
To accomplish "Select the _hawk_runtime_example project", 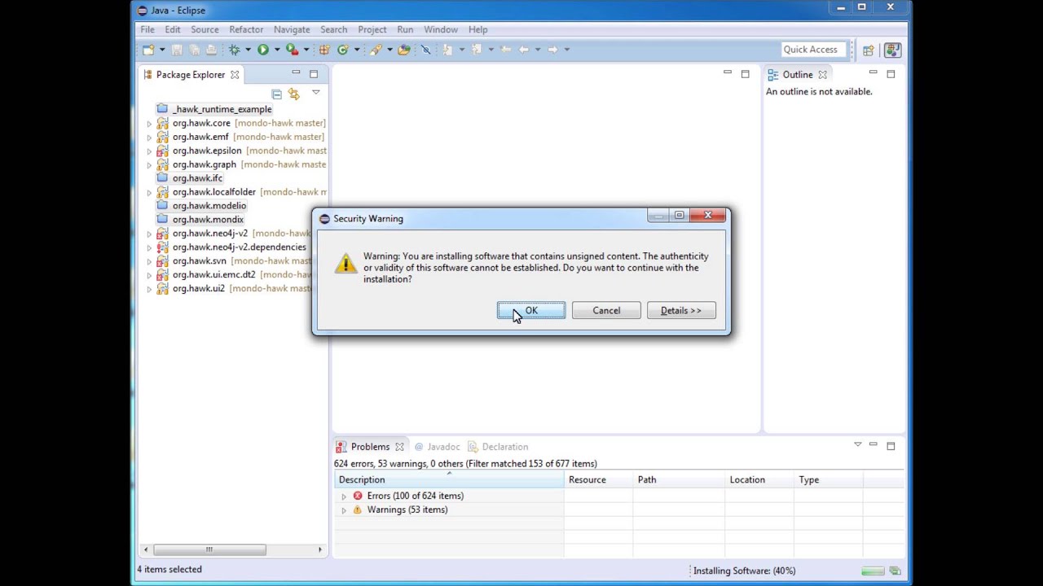I will tap(214, 109).
